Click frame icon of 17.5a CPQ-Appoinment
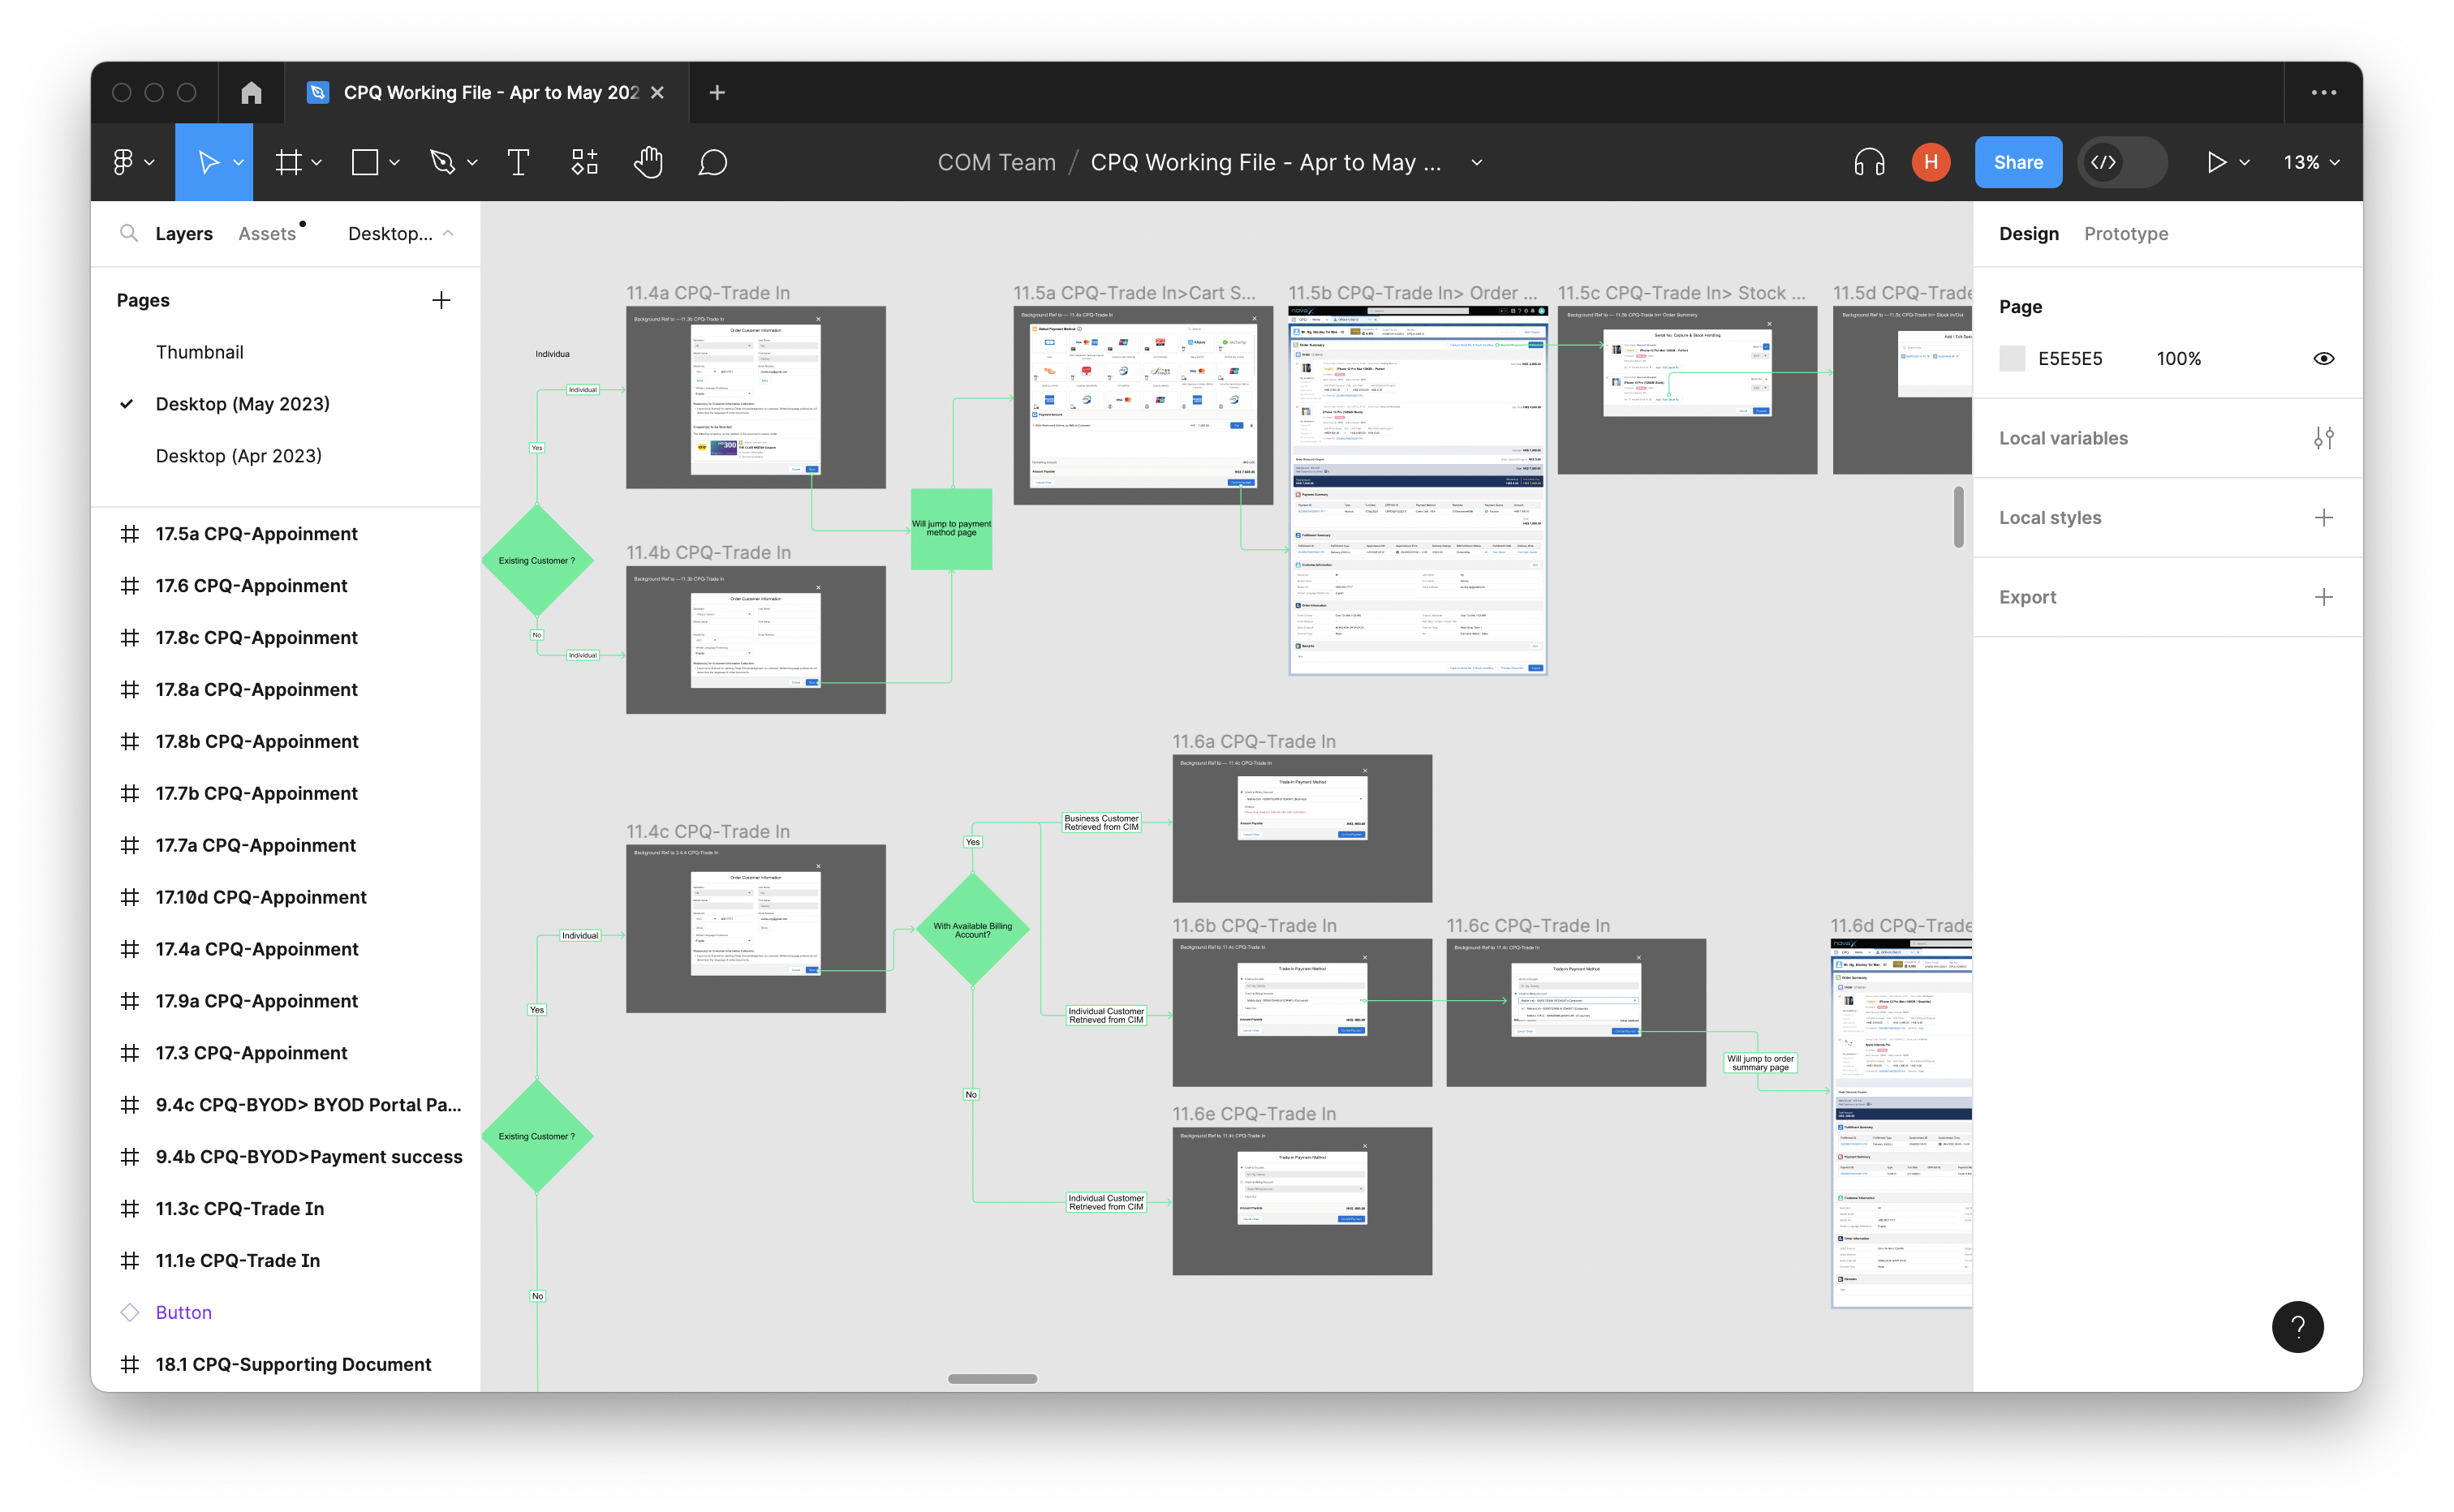 point(129,534)
